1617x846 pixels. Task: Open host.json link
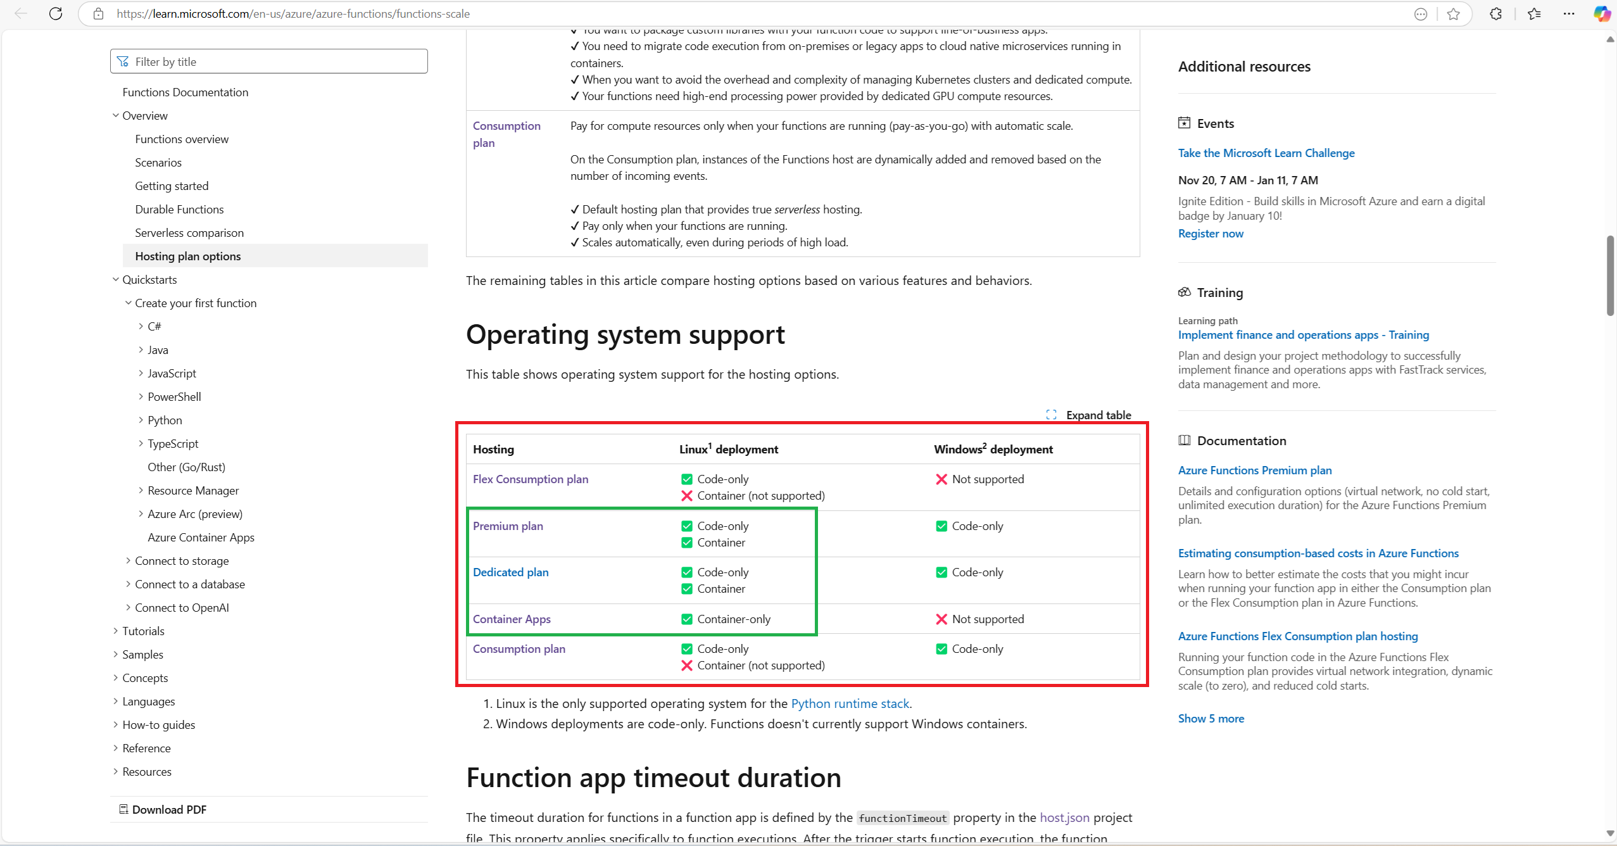[1065, 817]
